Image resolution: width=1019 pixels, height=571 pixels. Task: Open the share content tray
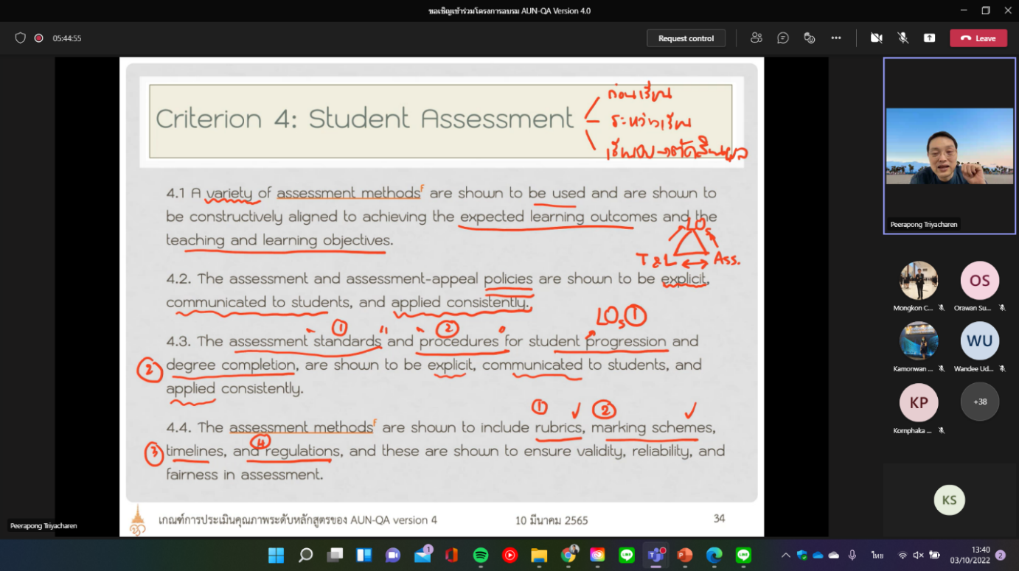pyautogui.click(x=929, y=38)
